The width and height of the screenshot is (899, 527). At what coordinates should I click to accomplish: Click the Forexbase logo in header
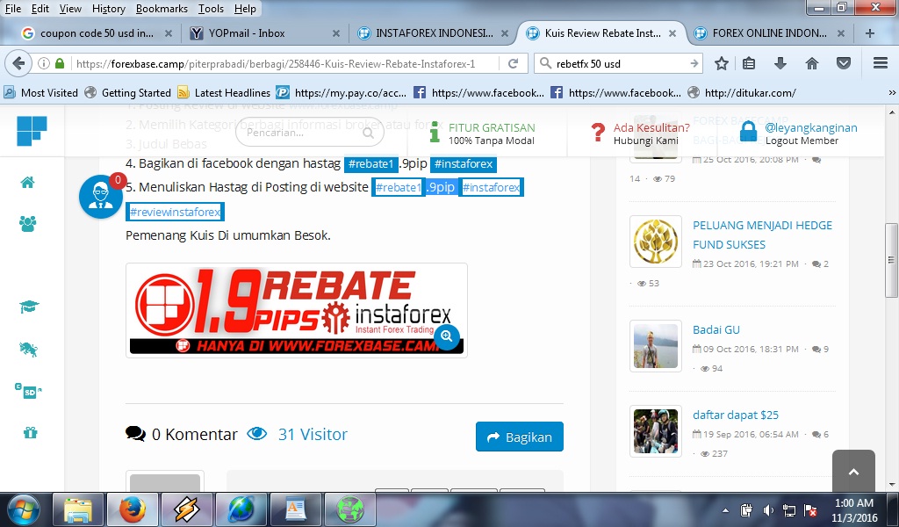click(x=32, y=131)
